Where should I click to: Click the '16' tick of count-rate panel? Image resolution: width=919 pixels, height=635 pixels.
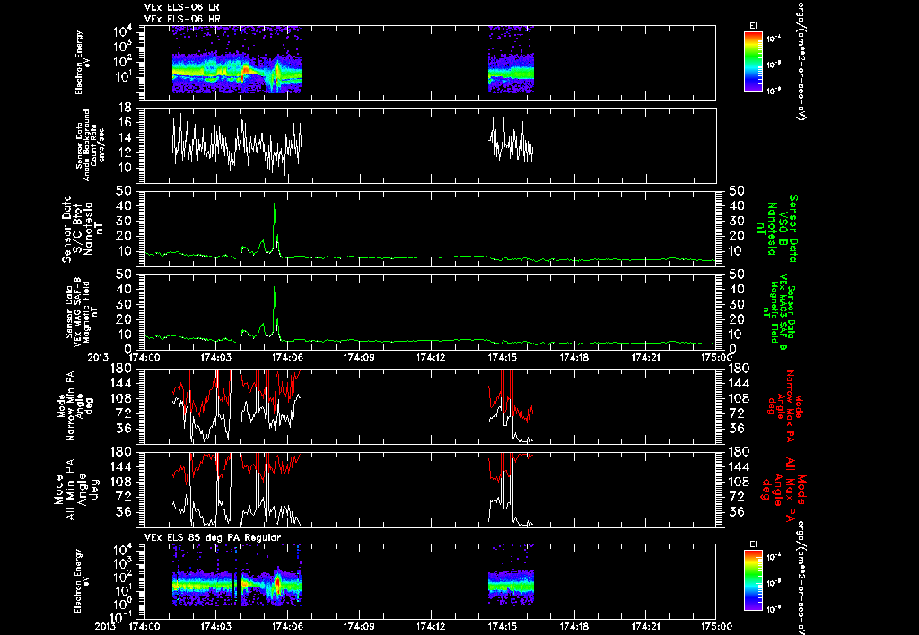(x=124, y=123)
